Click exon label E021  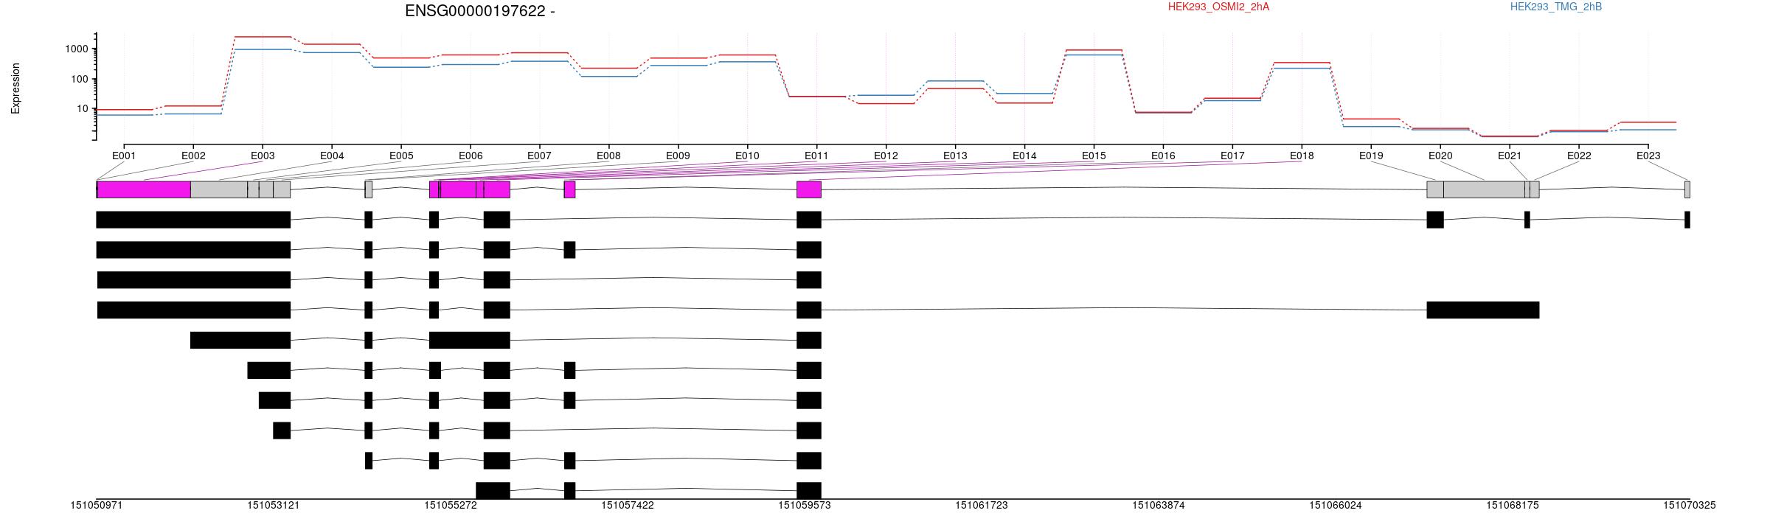pyautogui.click(x=1510, y=156)
